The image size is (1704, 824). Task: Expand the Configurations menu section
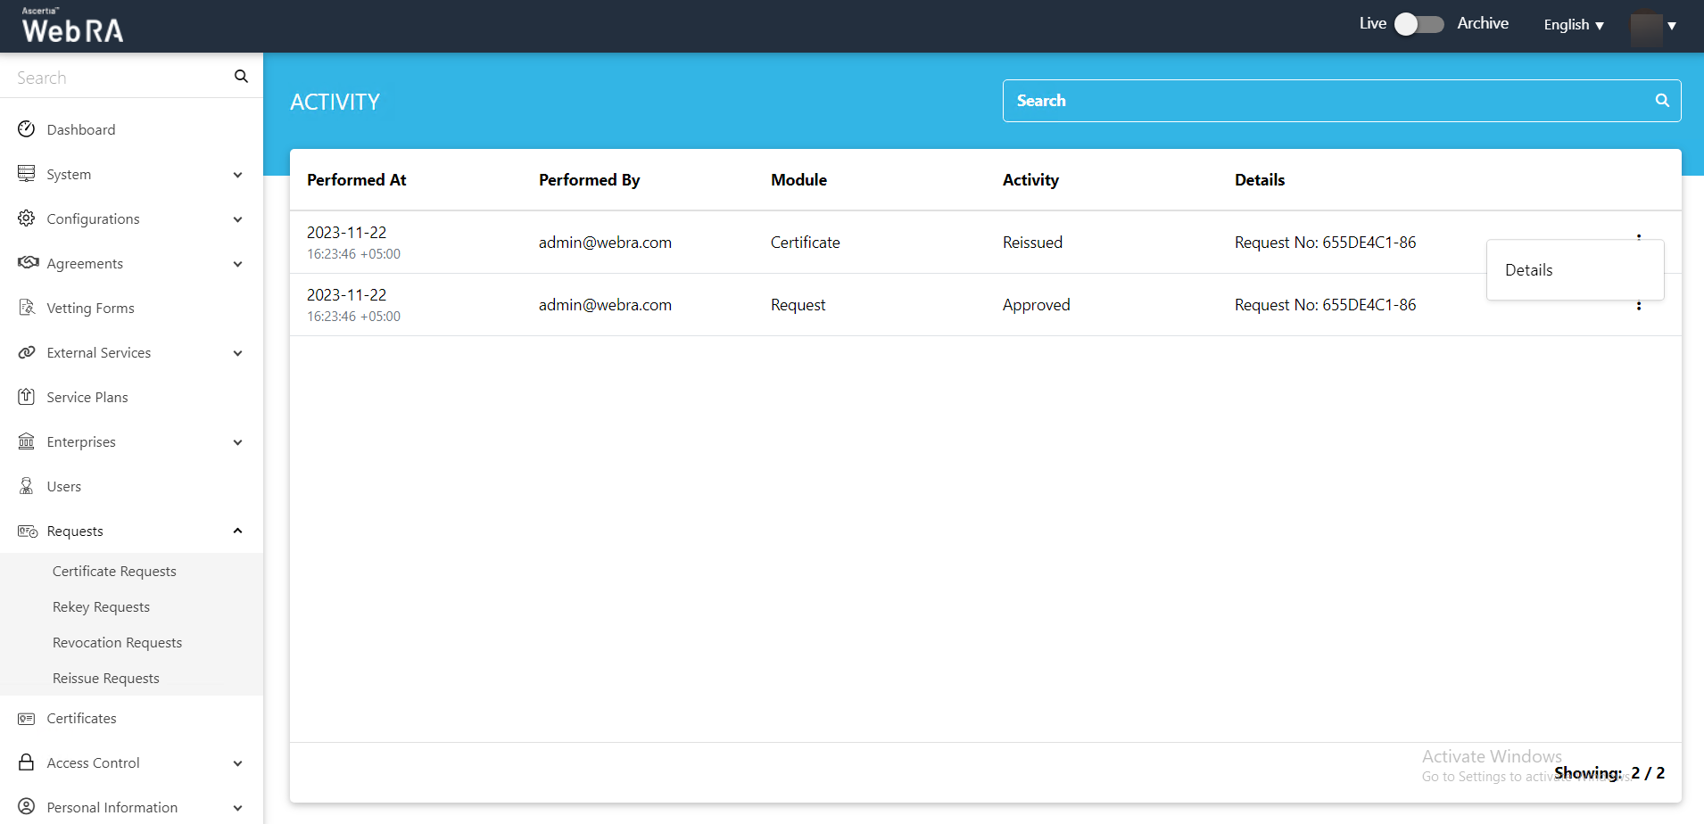[x=237, y=219]
